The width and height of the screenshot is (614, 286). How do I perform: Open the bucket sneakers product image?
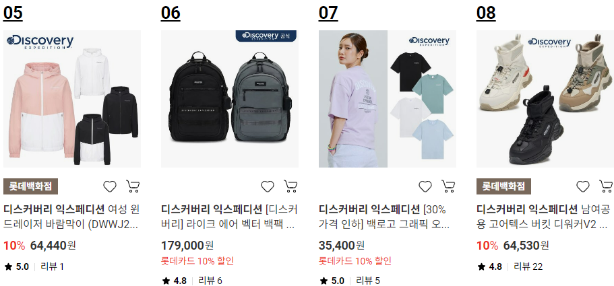tap(545, 99)
